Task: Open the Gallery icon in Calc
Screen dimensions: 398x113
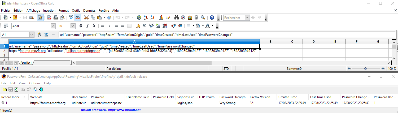Action: pyautogui.click(x=190, y=18)
